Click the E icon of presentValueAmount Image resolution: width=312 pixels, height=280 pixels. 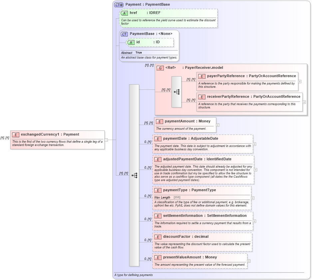click(158, 258)
